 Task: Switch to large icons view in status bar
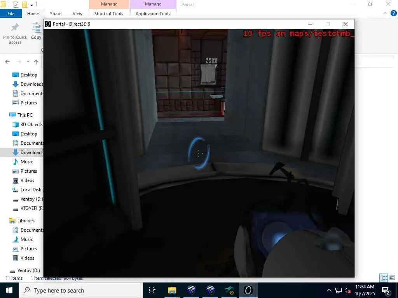point(392,278)
